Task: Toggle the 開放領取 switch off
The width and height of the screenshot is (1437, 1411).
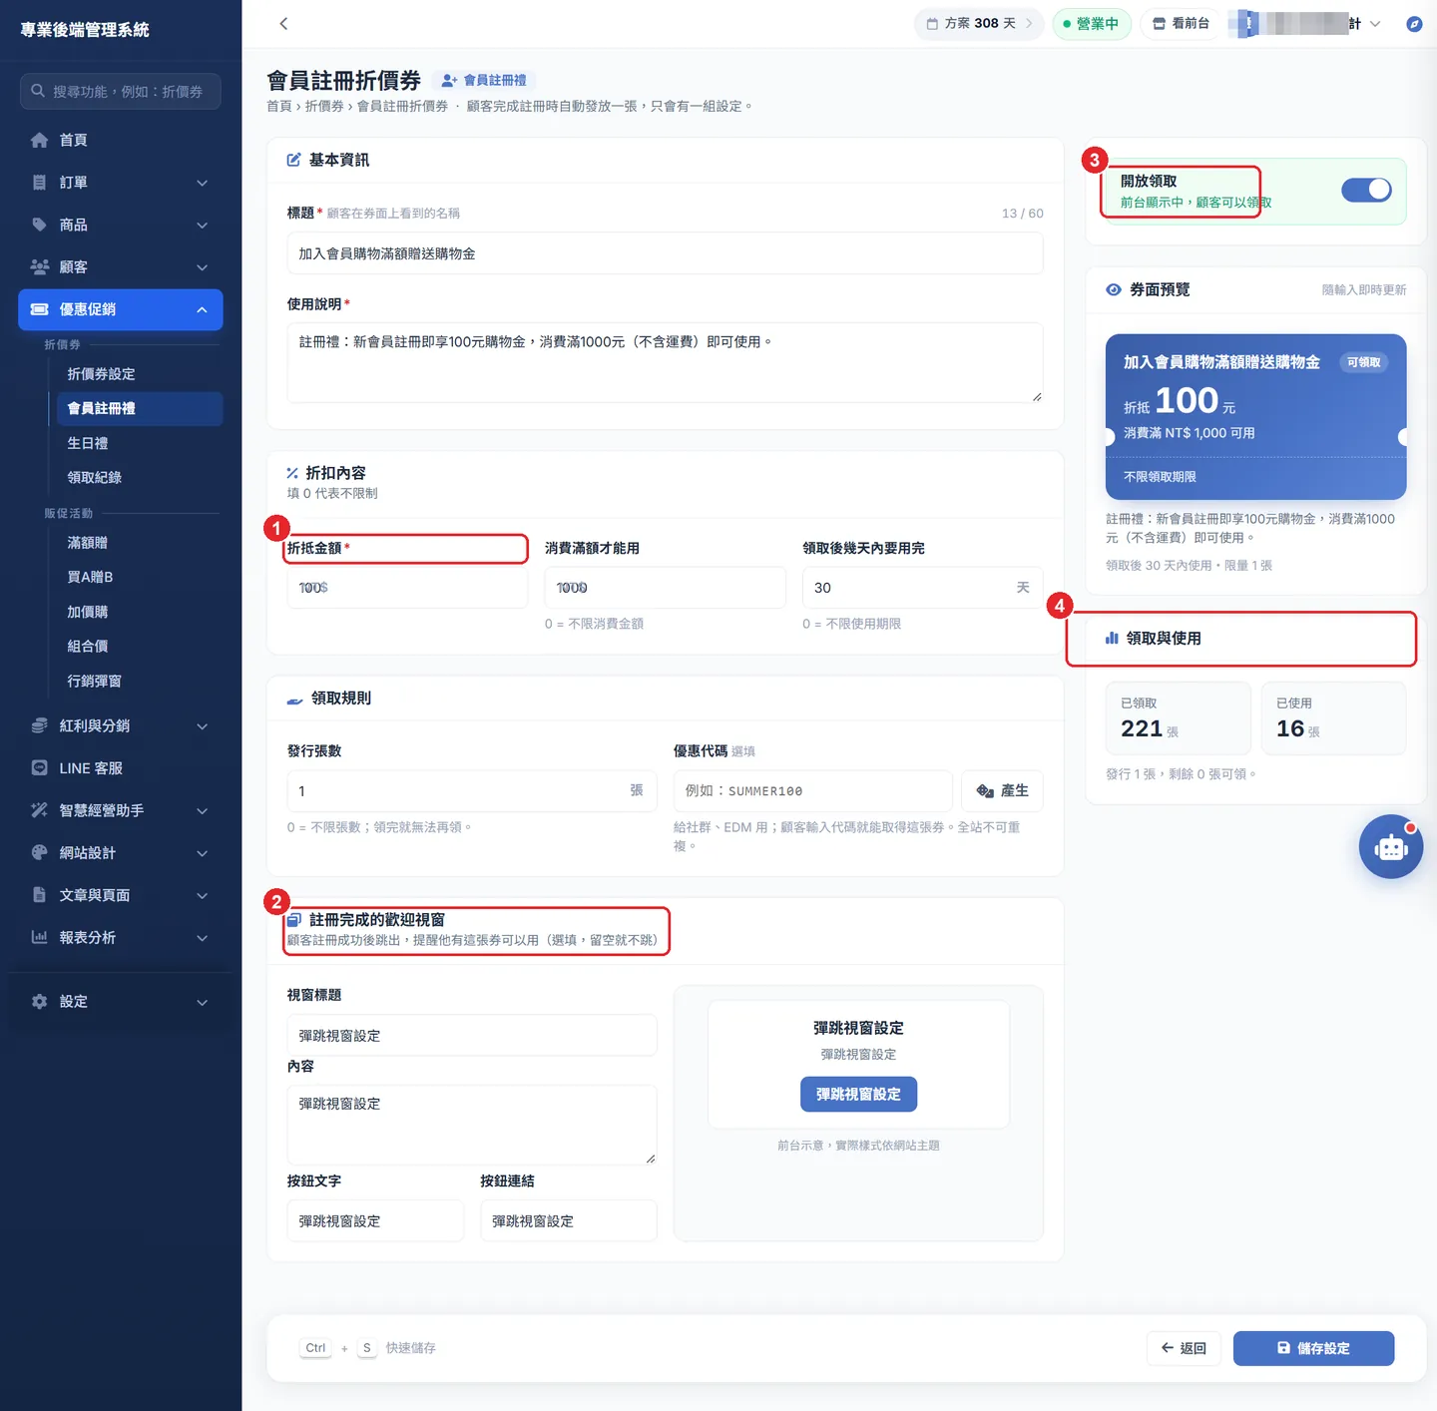Action: click(1366, 190)
